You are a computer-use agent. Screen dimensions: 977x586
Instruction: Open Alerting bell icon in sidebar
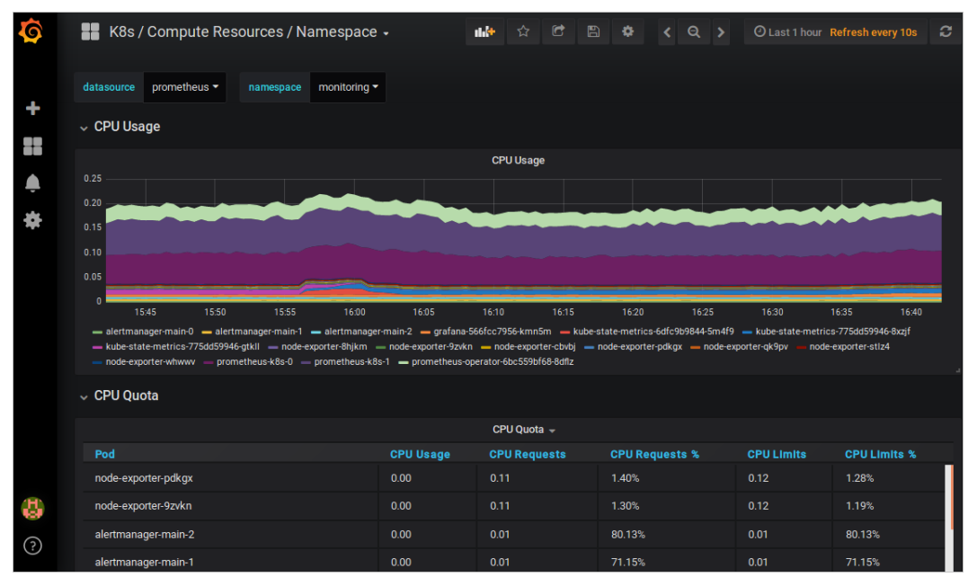point(32,183)
